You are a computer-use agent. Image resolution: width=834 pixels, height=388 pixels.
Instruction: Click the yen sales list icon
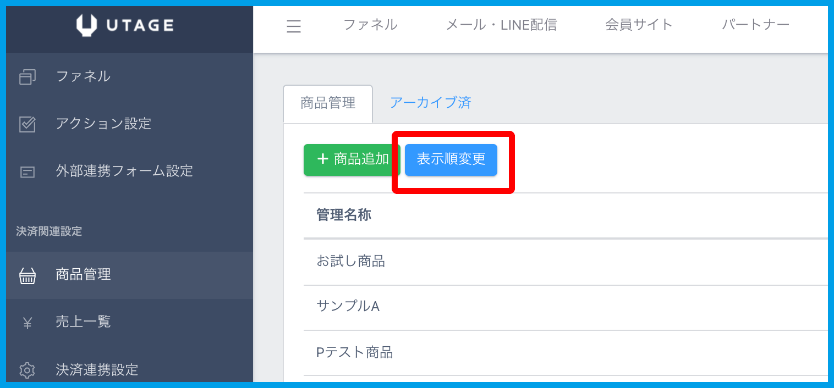click(27, 323)
